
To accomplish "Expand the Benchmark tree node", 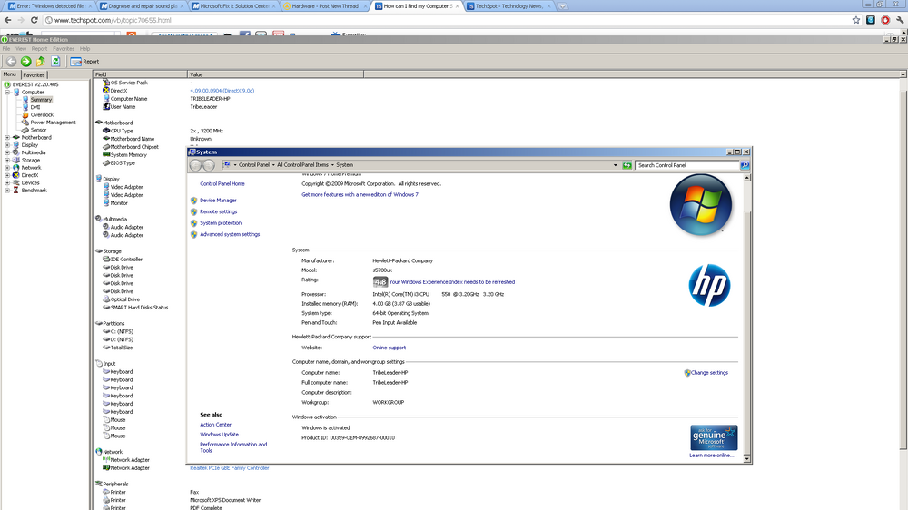I will 7,191.
